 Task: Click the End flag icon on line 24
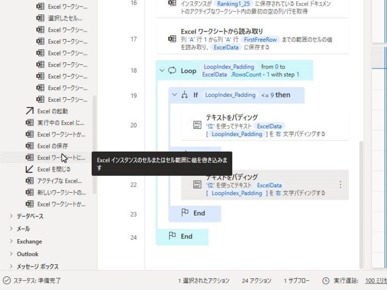pyautogui.click(x=172, y=236)
